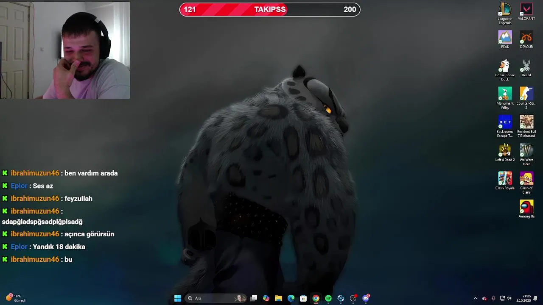This screenshot has width=543, height=305.
Task: Select the Counter-Strike 2 desktop icon
Action: [526, 98]
